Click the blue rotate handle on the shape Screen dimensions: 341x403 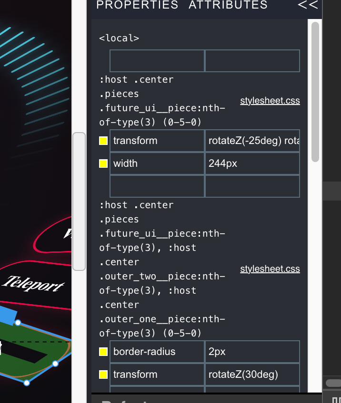[x=8, y=315]
